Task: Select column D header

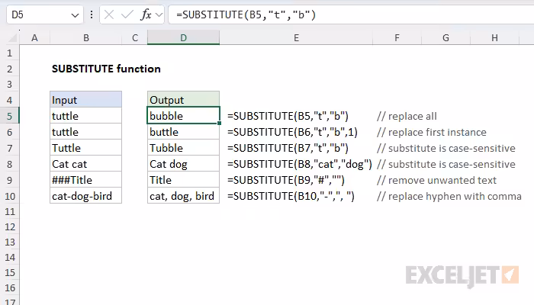Action: 183,38
